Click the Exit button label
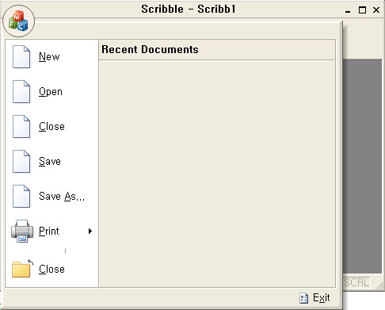 point(322,298)
